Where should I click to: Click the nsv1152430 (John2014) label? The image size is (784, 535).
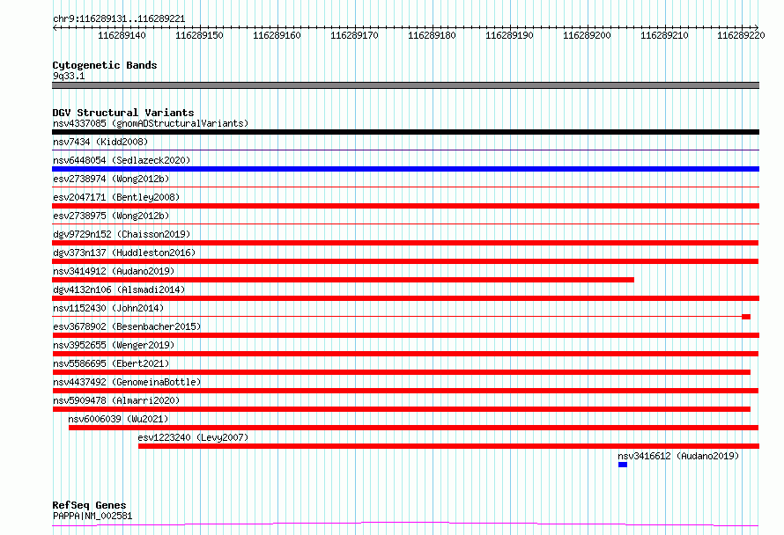[108, 308]
